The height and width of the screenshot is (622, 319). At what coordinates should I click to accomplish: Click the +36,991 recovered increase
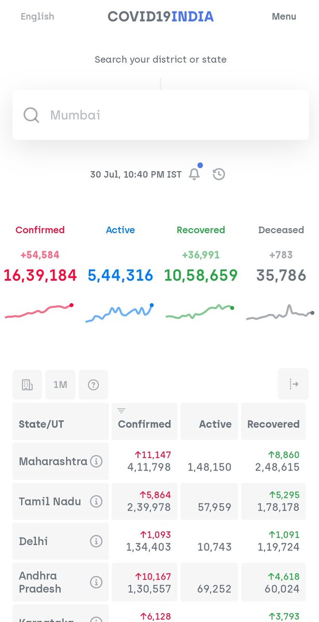coord(201,255)
